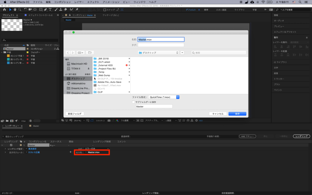Select the Puppet Pin tool
Image resolution: width=312 pixels, height=195 pixels.
click(x=76, y=10)
